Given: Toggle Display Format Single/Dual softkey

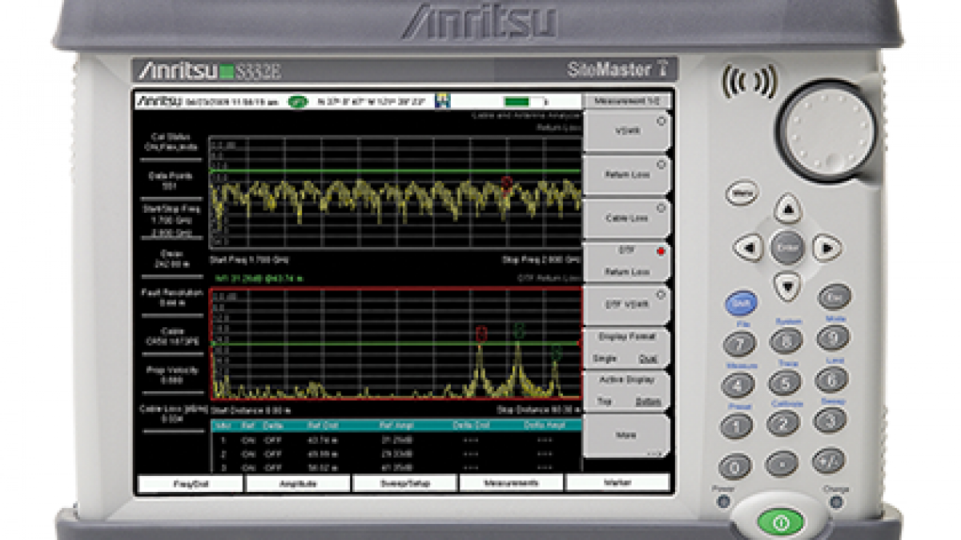Looking at the screenshot, I should [x=626, y=348].
